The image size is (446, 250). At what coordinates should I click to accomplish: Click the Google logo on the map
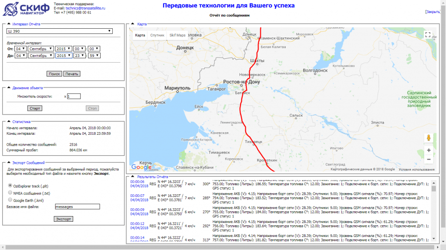click(142, 167)
